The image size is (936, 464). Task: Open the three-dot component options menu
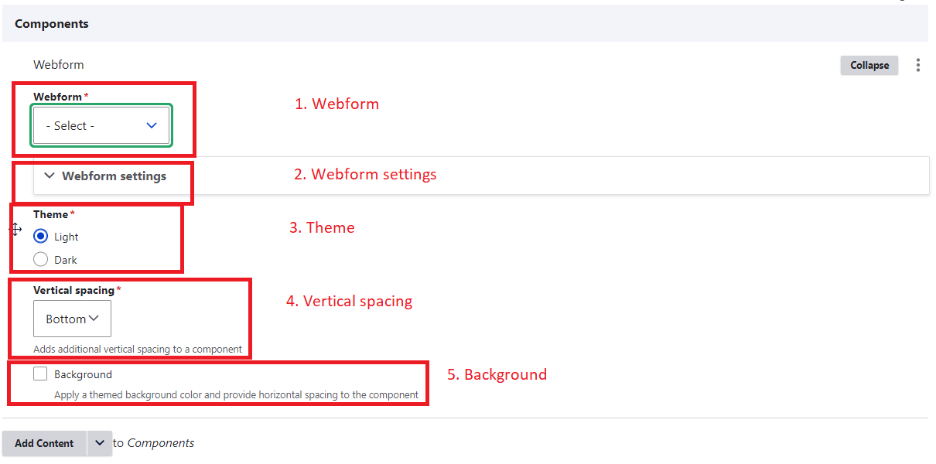[x=917, y=66]
